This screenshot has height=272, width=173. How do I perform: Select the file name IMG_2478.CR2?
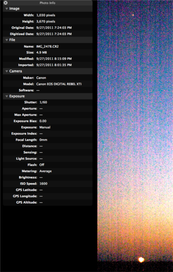[47, 46]
